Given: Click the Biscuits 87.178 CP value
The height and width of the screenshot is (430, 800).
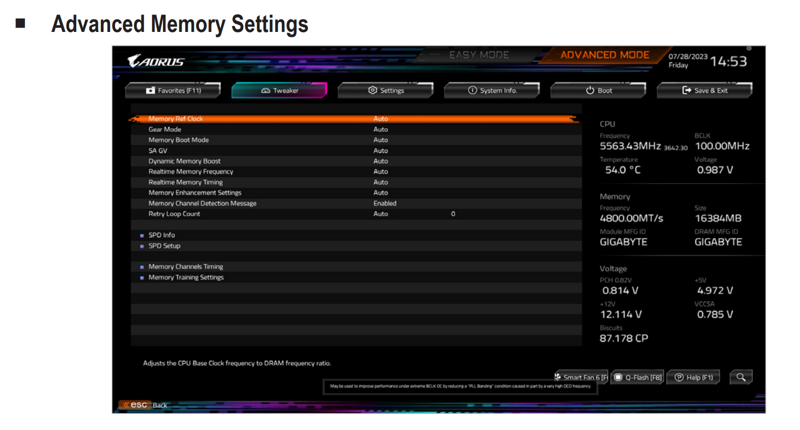Looking at the screenshot, I should click(624, 339).
